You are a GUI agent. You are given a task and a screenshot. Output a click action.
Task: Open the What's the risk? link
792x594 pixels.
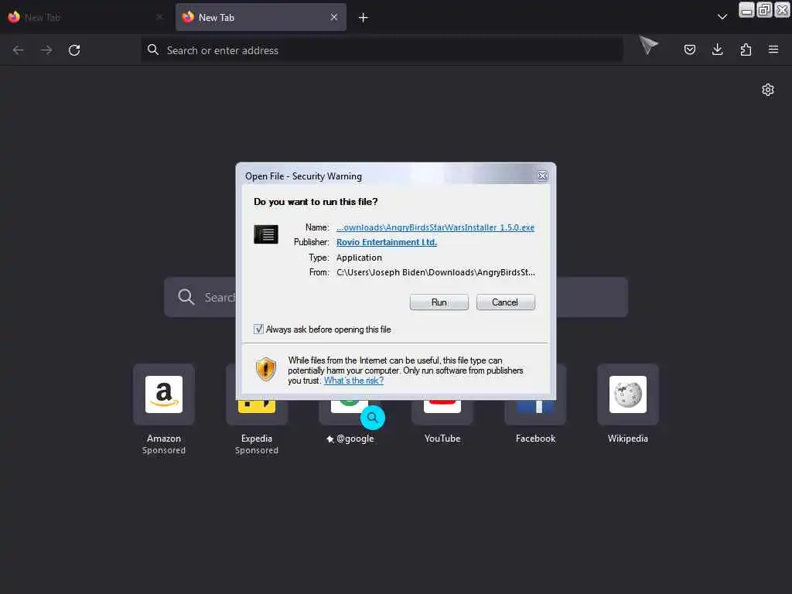(x=353, y=381)
